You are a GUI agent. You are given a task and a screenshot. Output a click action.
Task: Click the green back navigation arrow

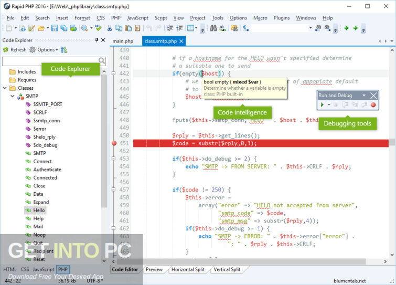pos(346,28)
